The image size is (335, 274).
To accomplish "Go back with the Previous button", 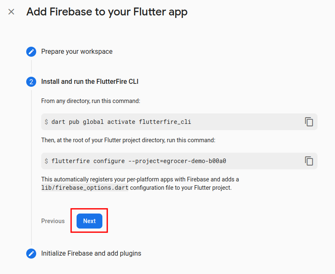I will click(53, 221).
